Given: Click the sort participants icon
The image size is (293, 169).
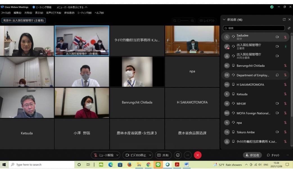Looking at the screenshot, I should [x=289, y=28].
